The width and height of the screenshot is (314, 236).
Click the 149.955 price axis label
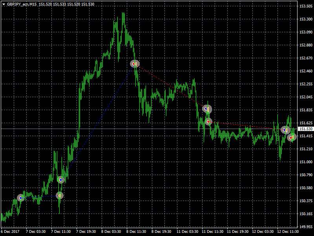tap(306, 227)
